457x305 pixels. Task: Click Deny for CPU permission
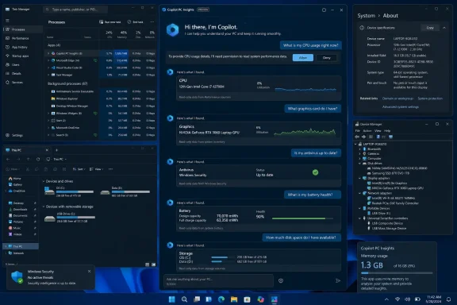tap(326, 57)
